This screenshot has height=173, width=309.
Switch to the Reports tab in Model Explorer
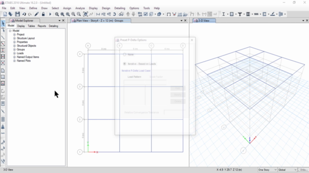(42, 26)
